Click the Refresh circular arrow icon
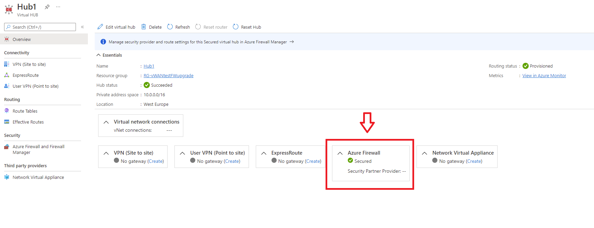Image resolution: width=594 pixels, height=228 pixels. (x=170, y=27)
